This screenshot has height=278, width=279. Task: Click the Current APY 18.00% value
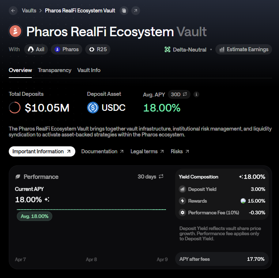(x=29, y=199)
